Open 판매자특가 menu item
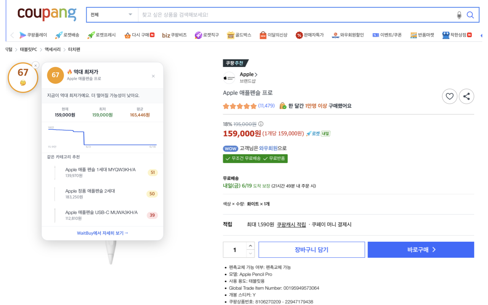This screenshot has width=488, height=305. click(310, 35)
